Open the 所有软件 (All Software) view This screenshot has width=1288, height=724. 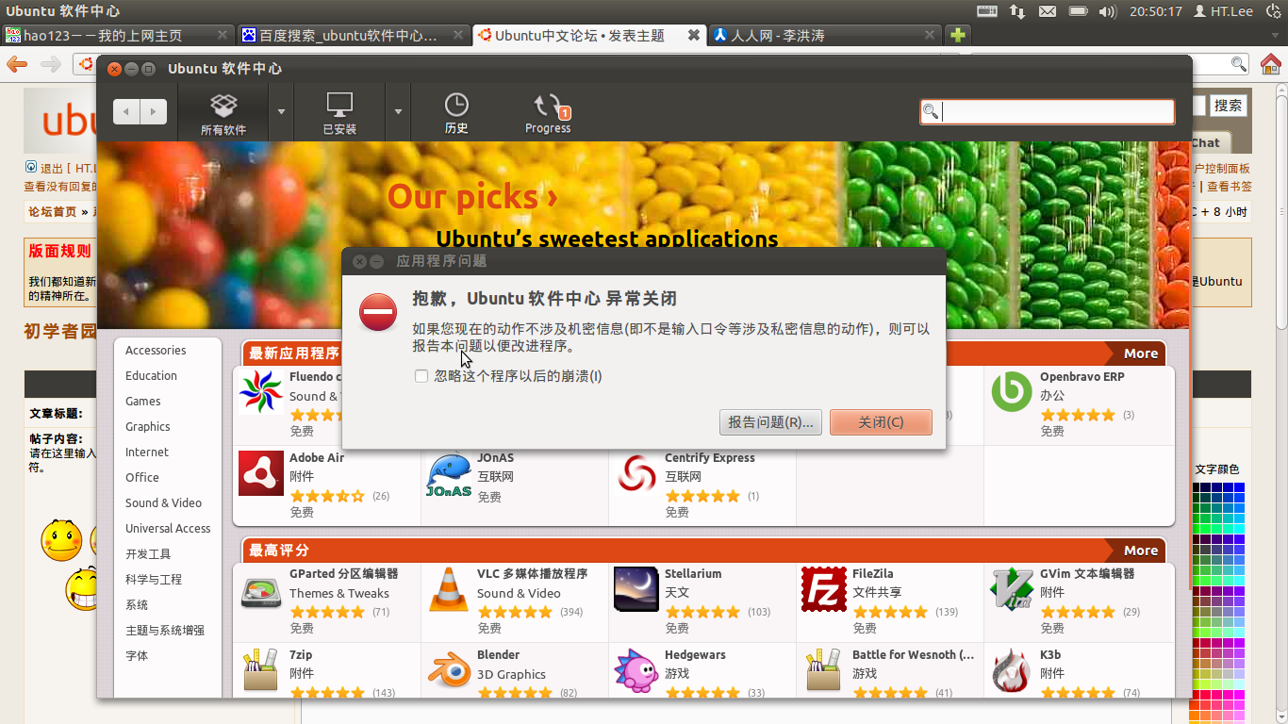(x=223, y=113)
